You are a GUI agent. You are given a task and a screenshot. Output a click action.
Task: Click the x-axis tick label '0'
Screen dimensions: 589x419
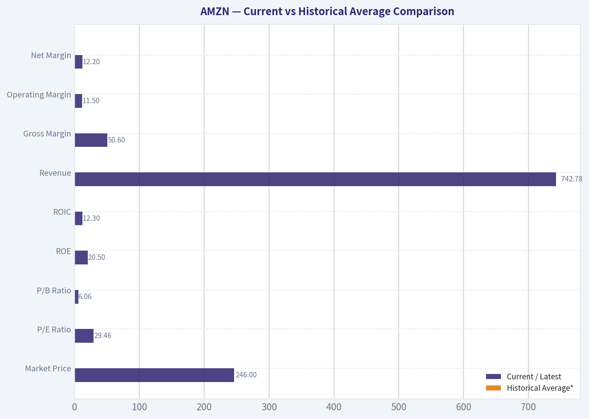[75, 407]
